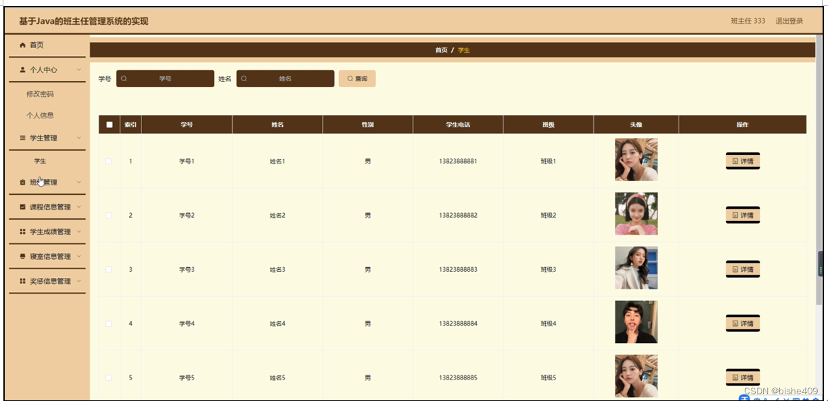The image size is (828, 401).
Task: Click the 查询 search button
Action: click(357, 78)
